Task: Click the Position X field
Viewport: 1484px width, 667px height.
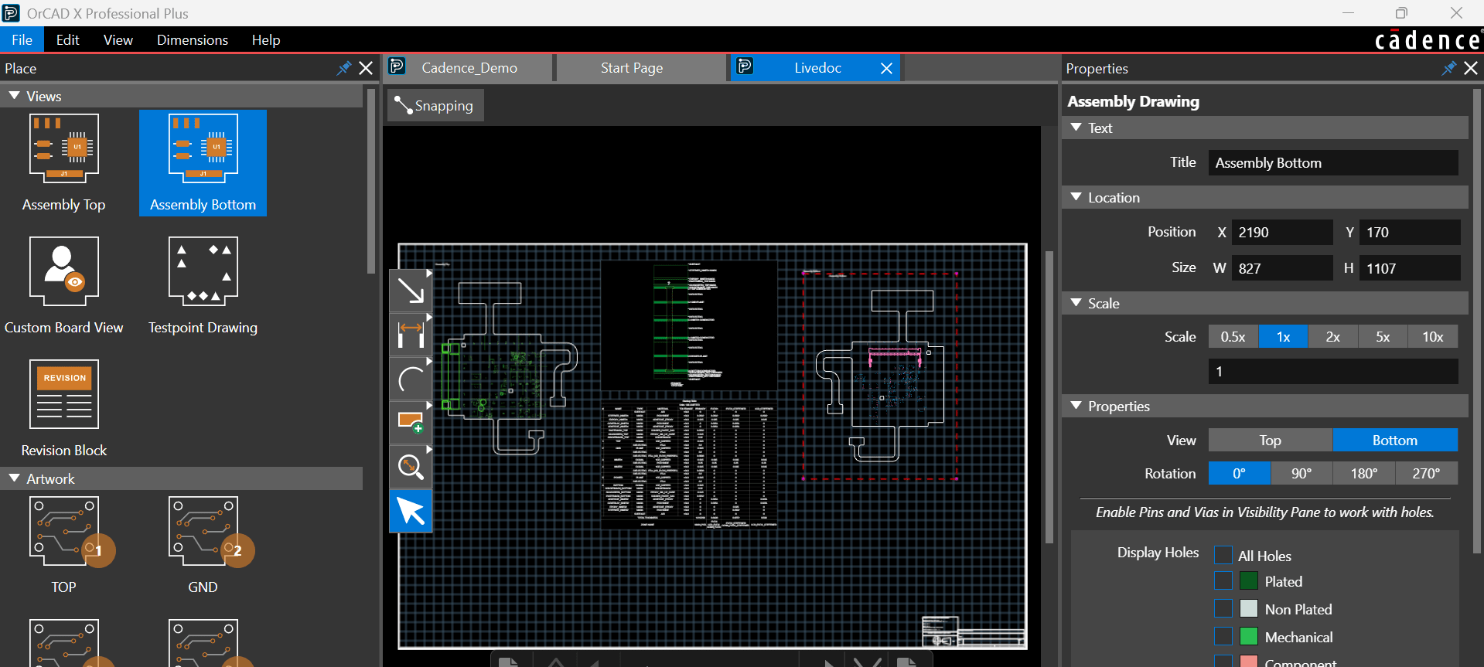Action: click(1282, 232)
